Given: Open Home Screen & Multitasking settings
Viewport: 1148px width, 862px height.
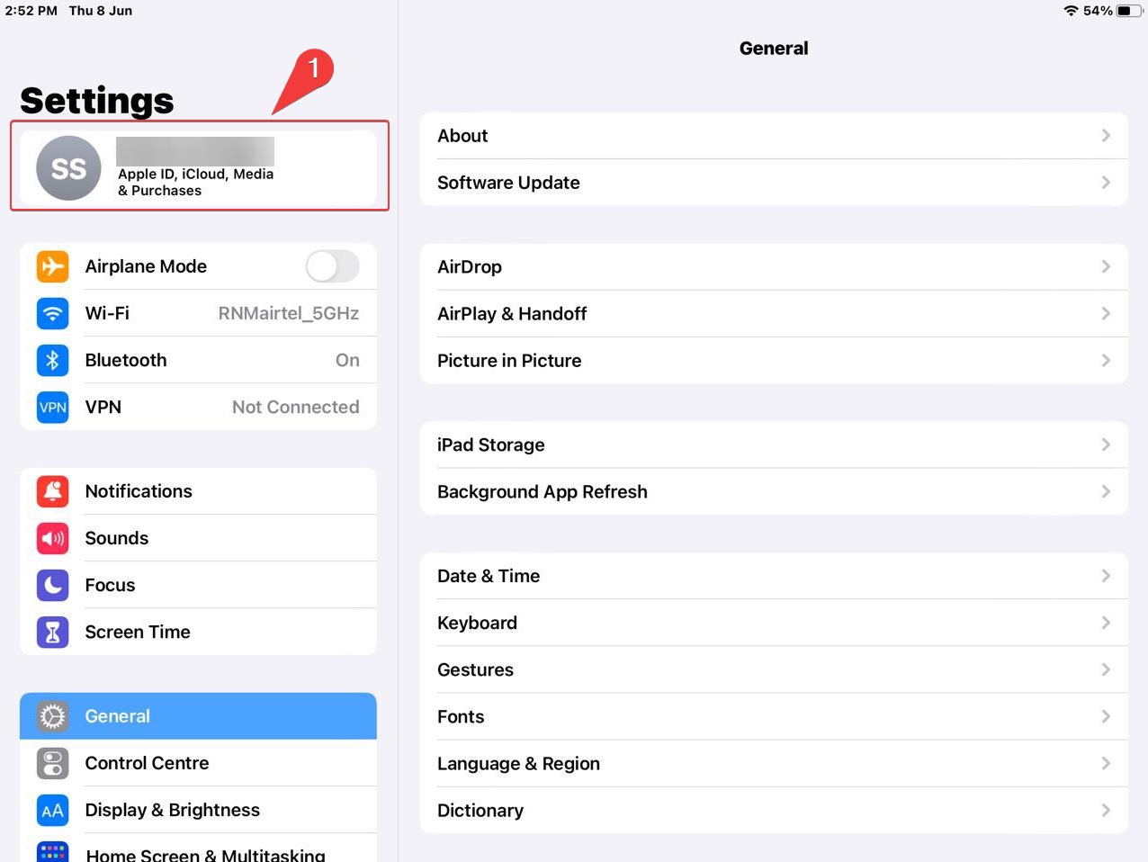Looking at the screenshot, I should point(198,849).
